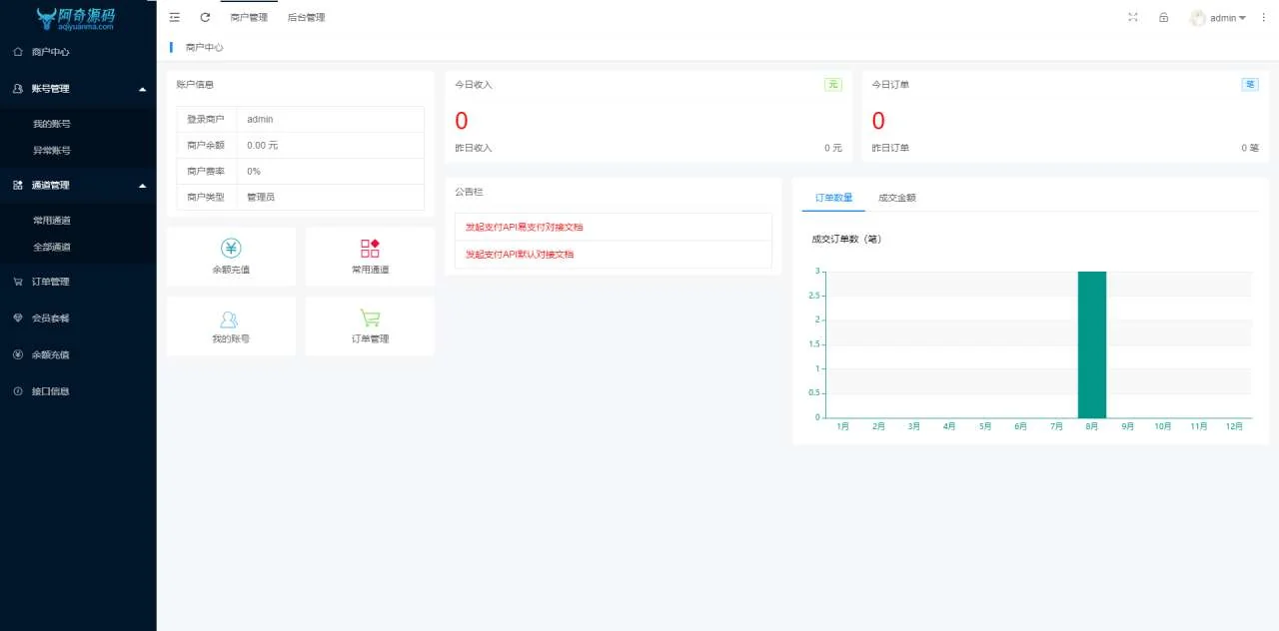Toggle the screen lock icon
The width and height of the screenshot is (1279, 631).
pyautogui.click(x=1162, y=17)
